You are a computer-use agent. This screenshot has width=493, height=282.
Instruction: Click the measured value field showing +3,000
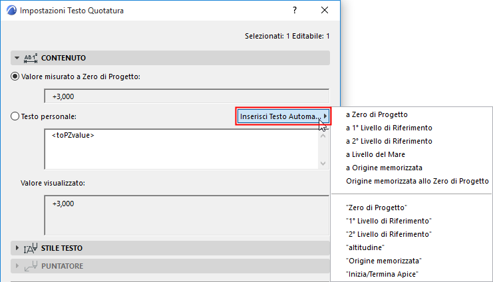coord(186,96)
